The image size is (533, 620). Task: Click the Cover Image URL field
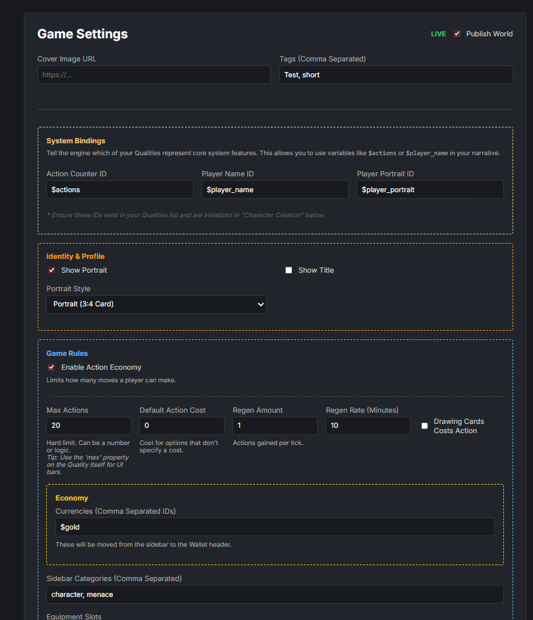point(154,75)
